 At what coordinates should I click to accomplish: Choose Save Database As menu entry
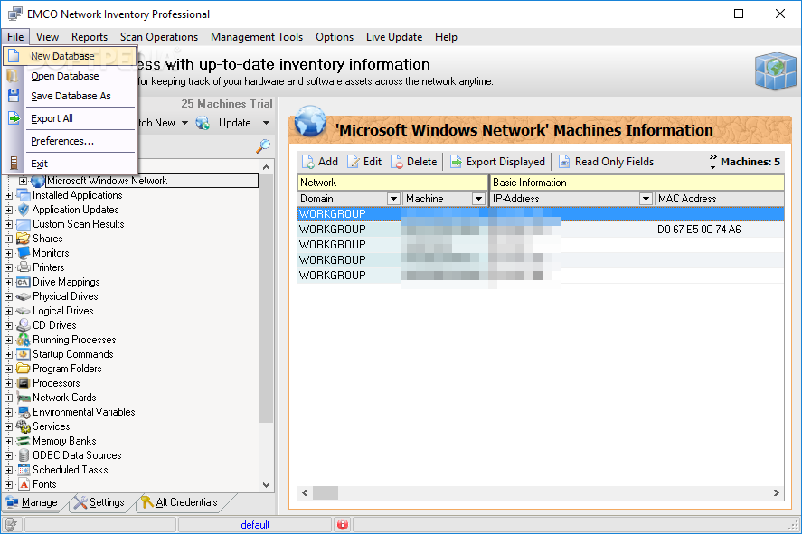coord(70,96)
